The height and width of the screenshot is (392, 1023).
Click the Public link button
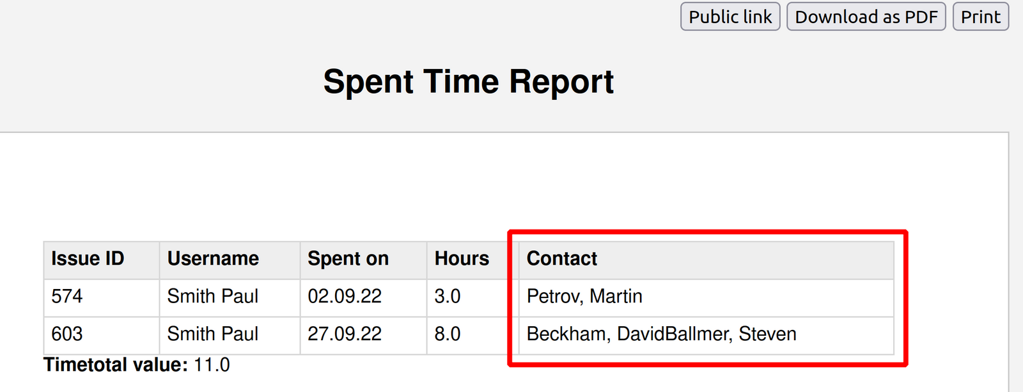730,17
